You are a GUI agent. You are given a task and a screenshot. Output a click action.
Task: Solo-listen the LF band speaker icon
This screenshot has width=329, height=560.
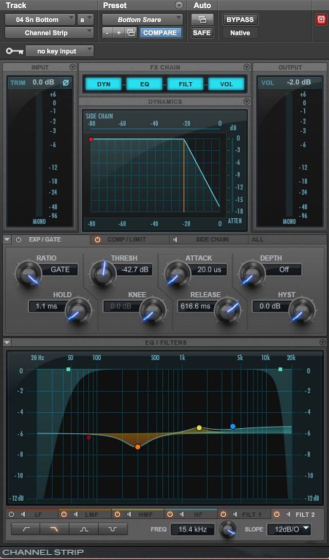click(23, 514)
